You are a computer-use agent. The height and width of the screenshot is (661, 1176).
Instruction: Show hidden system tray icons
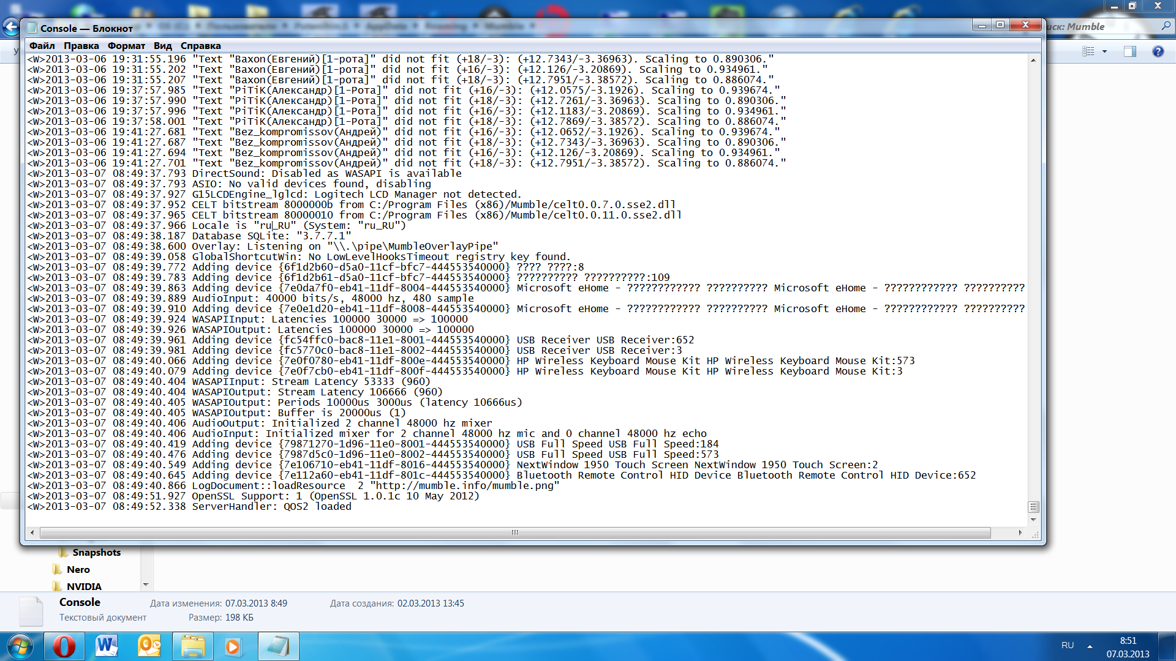(1090, 646)
